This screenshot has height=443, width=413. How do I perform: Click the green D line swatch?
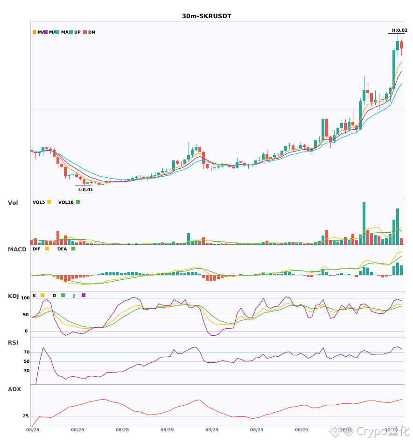coord(63,295)
